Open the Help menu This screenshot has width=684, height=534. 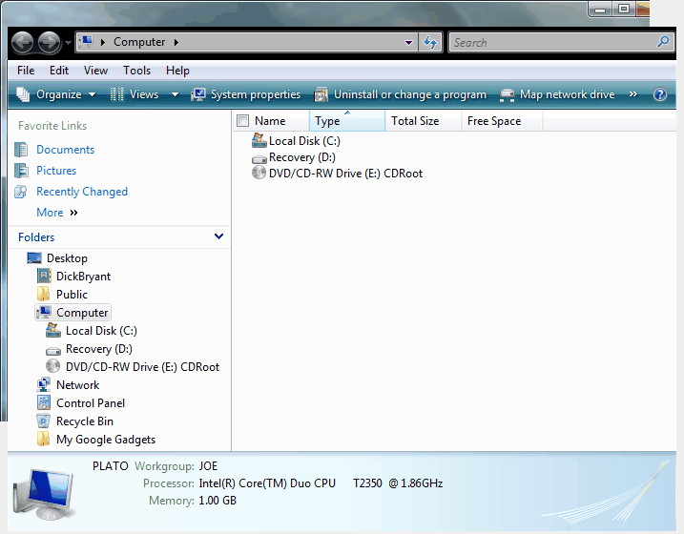pyautogui.click(x=177, y=71)
